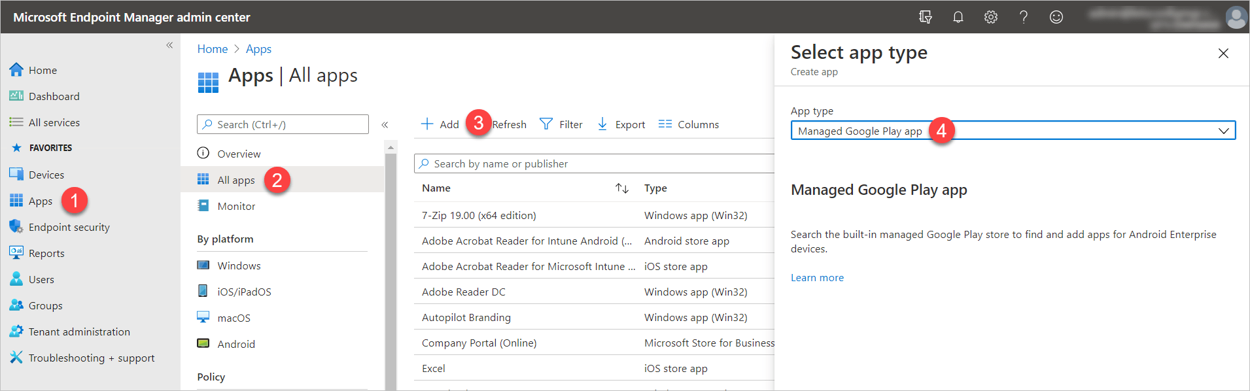
Task: Open the Columns chooser
Action: tap(688, 124)
